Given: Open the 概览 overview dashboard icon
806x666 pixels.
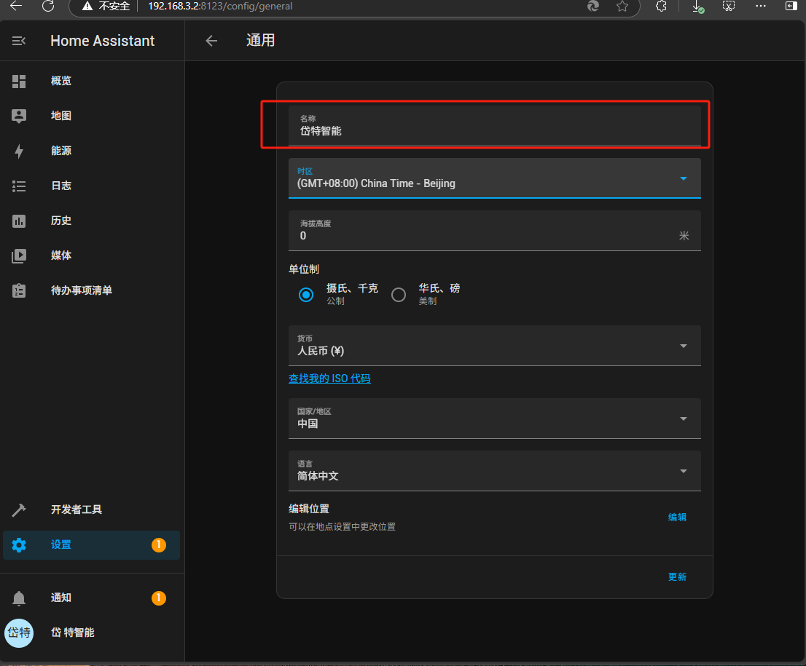Looking at the screenshot, I should coord(19,81).
